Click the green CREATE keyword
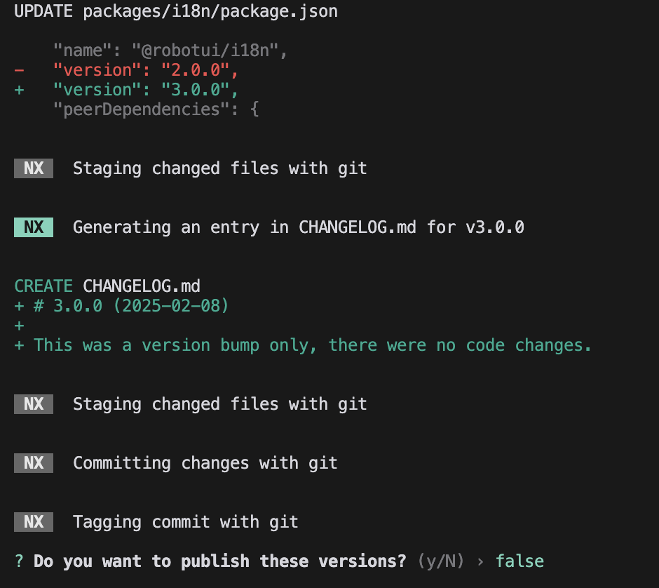This screenshot has height=588, width=659. [x=43, y=286]
